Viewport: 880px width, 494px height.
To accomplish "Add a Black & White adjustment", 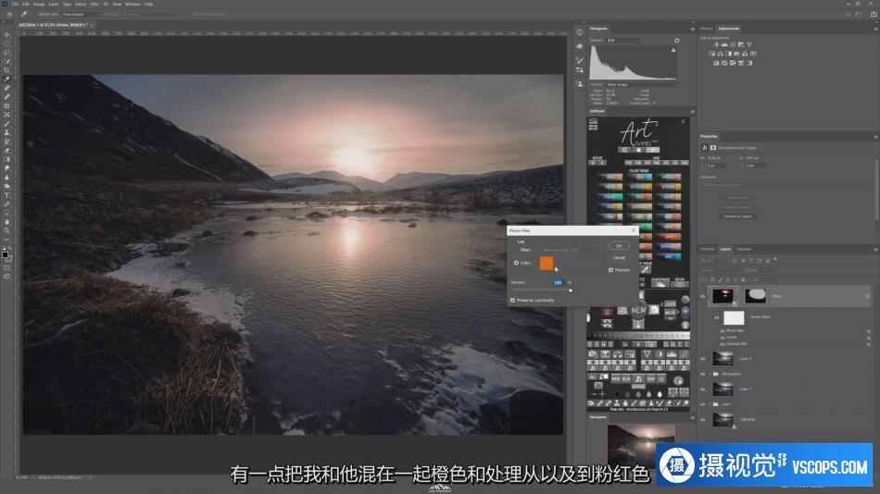I will coord(728,54).
